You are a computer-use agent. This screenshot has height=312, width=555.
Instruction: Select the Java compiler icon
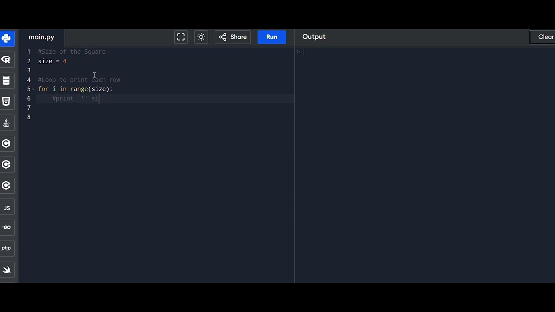pos(7,123)
